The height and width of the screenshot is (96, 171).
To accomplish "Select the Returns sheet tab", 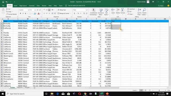I will pyautogui.click(x=20, y=87).
